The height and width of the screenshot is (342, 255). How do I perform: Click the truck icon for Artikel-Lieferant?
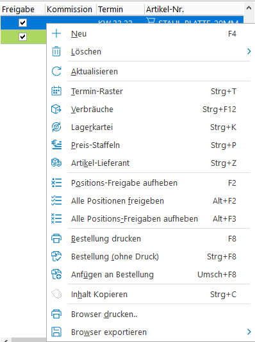coord(56,163)
